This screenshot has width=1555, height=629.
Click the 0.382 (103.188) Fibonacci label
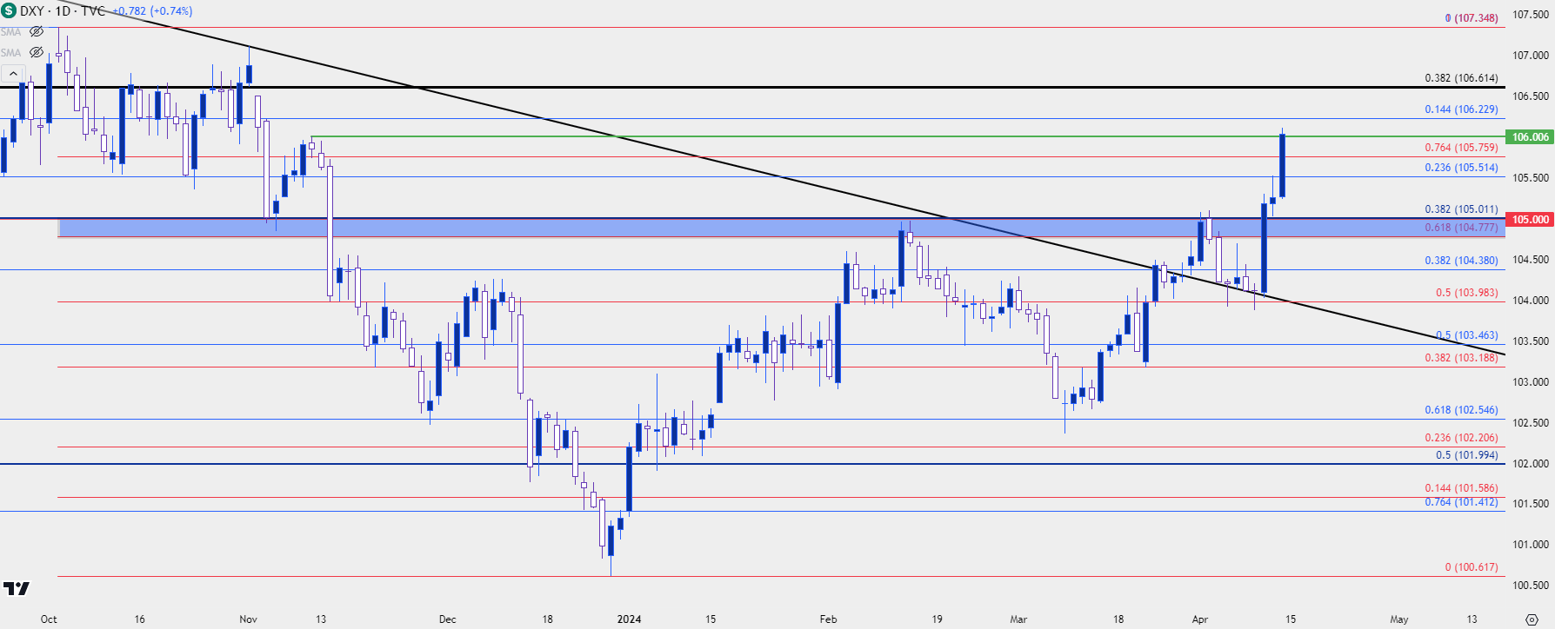[1461, 358]
